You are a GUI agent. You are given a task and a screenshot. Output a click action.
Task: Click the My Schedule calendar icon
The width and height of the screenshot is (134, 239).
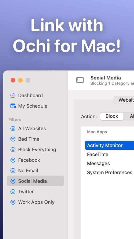pos(13,106)
